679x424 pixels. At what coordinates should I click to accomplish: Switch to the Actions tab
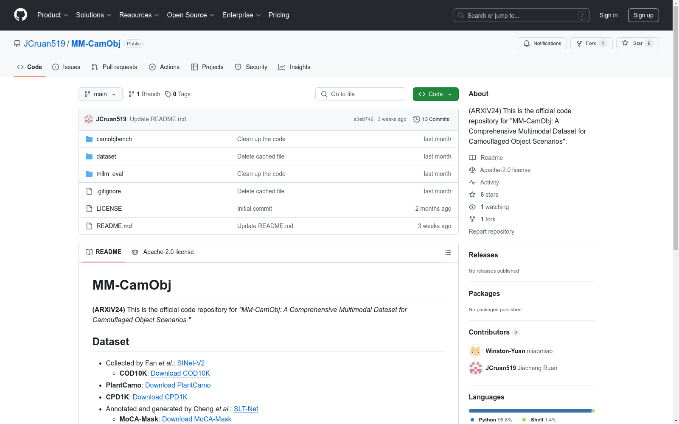tap(164, 67)
